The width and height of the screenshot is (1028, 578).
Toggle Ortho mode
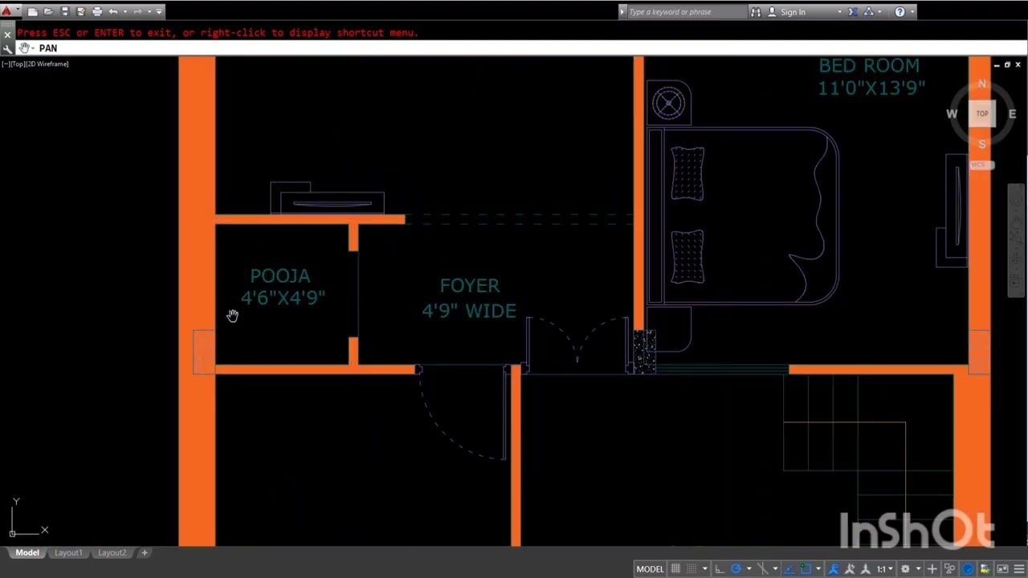click(x=720, y=569)
